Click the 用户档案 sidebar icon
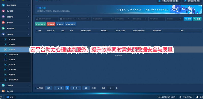 3,91
